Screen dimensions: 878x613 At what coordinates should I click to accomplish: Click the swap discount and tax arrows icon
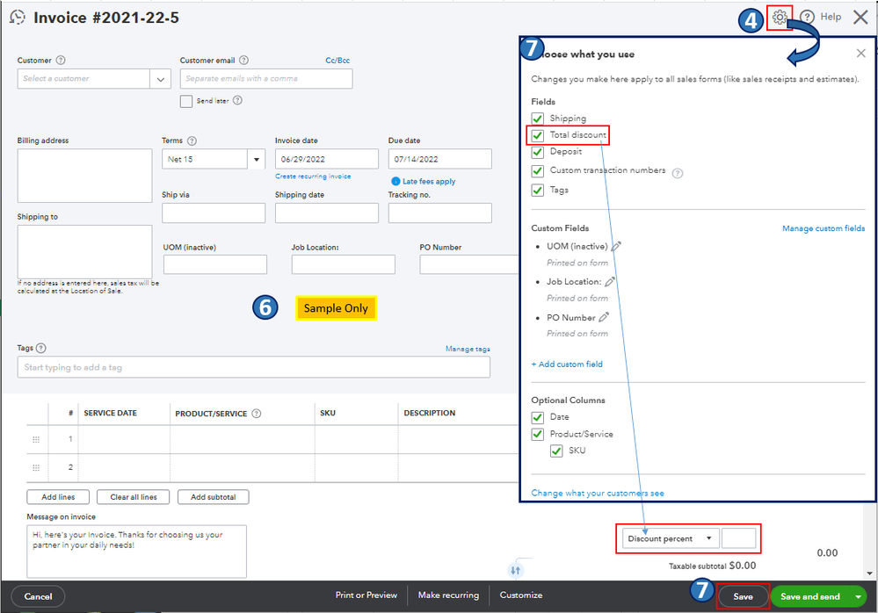[516, 571]
